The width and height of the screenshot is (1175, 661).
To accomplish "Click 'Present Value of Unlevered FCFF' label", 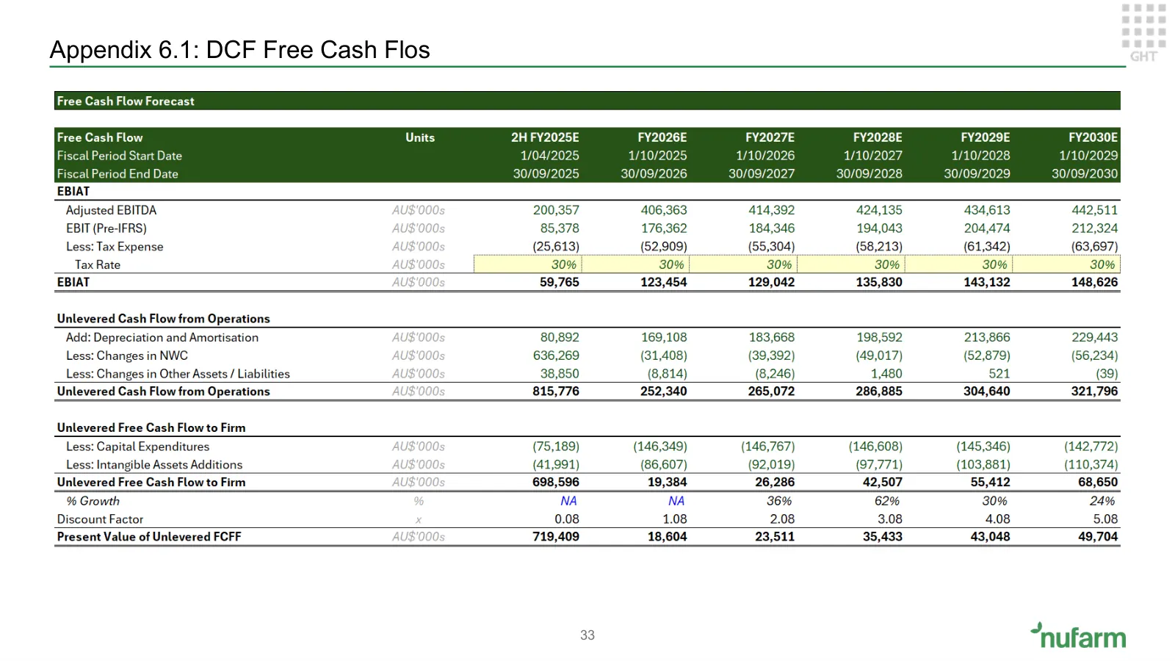I will tap(149, 537).
